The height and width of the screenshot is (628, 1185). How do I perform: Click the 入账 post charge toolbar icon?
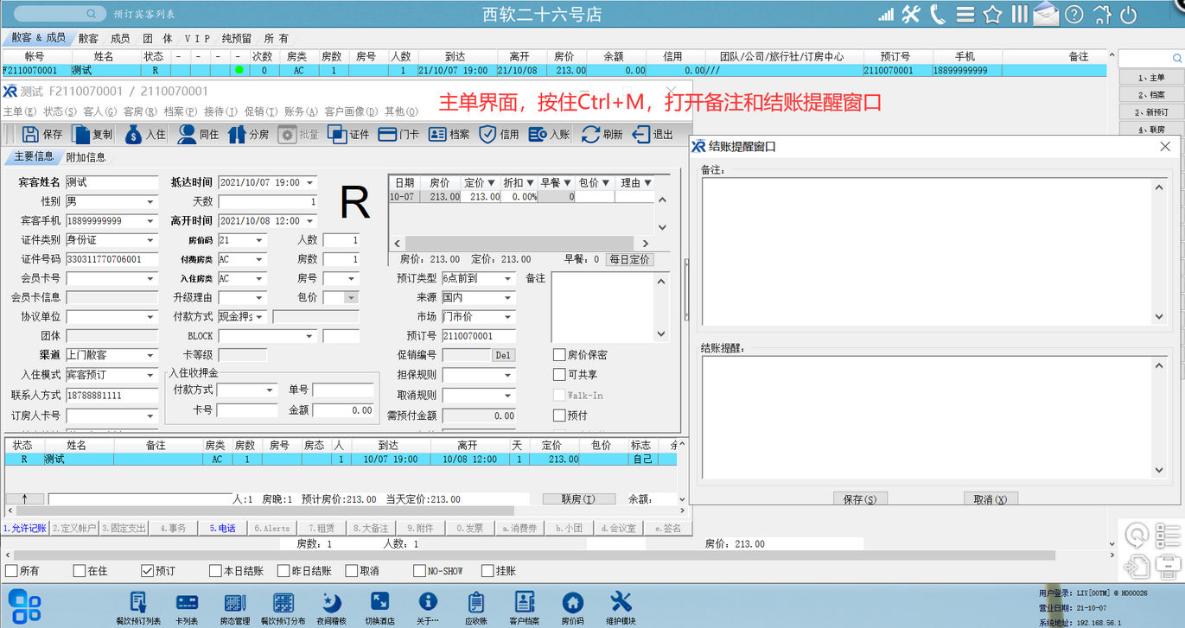(538, 134)
